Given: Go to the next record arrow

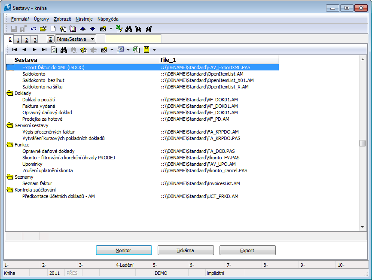Looking at the screenshot, I should tap(35, 49).
